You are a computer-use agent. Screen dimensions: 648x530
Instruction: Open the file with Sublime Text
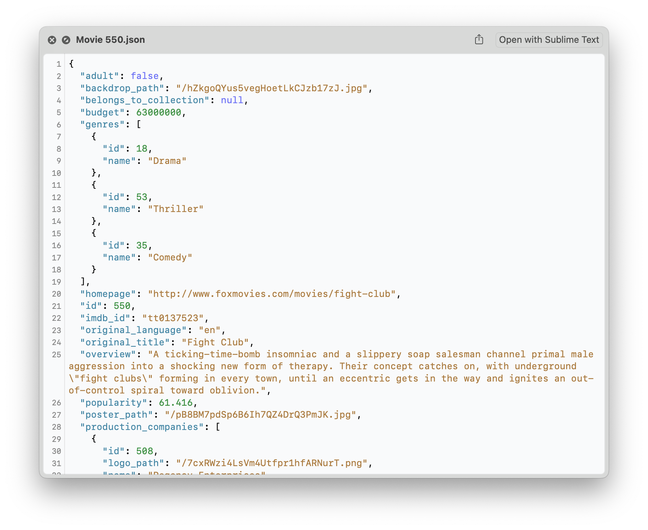[x=549, y=40]
